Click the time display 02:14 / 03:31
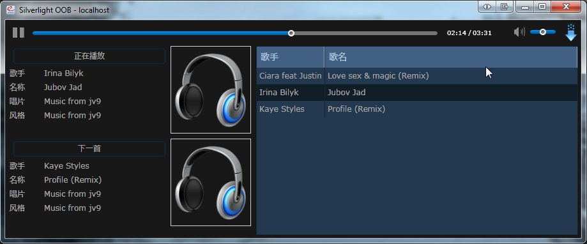The width and height of the screenshot is (587, 244). 469,33
